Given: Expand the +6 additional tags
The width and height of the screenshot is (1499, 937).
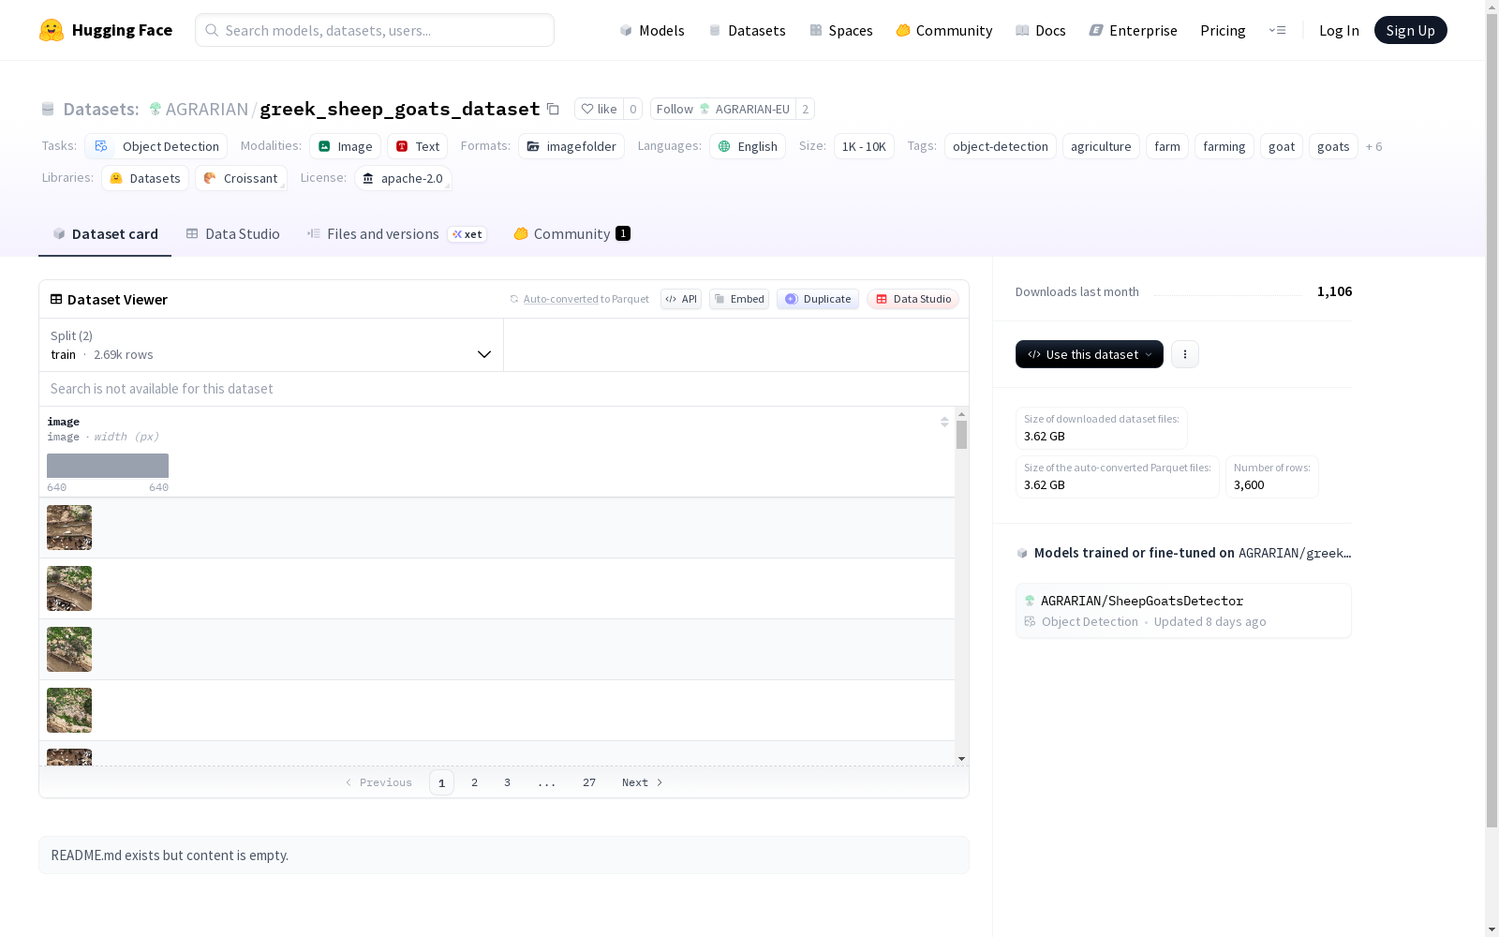Looking at the screenshot, I should pyautogui.click(x=1373, y=146).
